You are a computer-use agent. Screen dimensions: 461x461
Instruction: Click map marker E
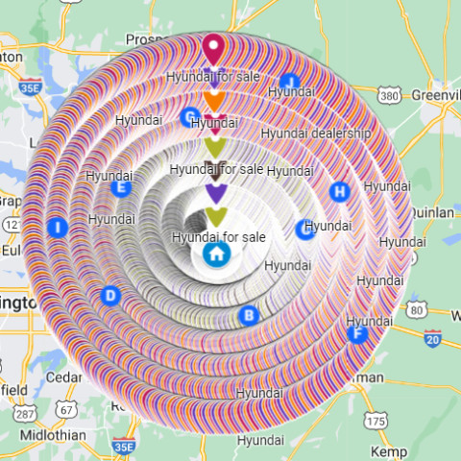[121, 187]
